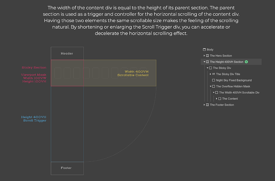Image resolution: width=275 pixels, height=181 pixels.
Task: Expand The Hero Section tree arrow
Action: click(204, 56)
